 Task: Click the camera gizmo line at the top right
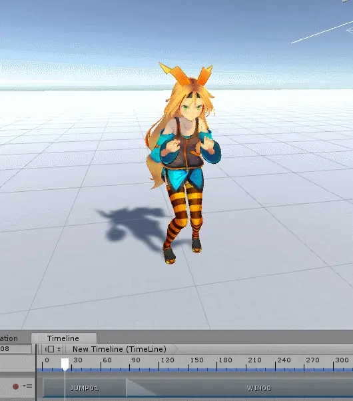click(x=322, y=32)
